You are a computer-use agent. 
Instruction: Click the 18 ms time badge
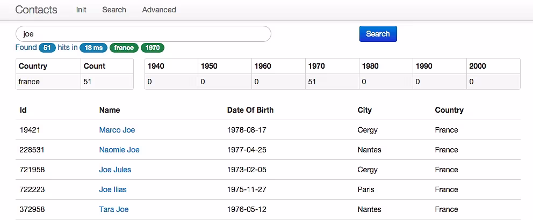(x=93, y=48)
